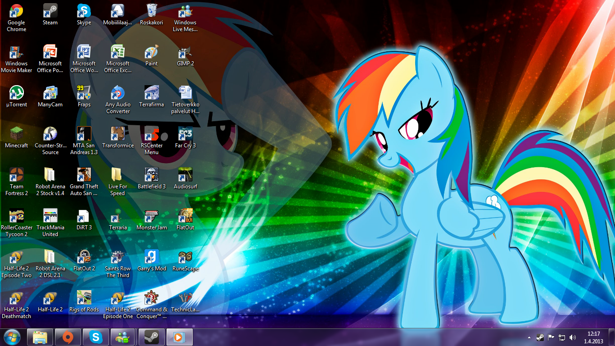
Task: Select the RollerCoaster Tycoon 2 icon
Action: pos(17,223)
